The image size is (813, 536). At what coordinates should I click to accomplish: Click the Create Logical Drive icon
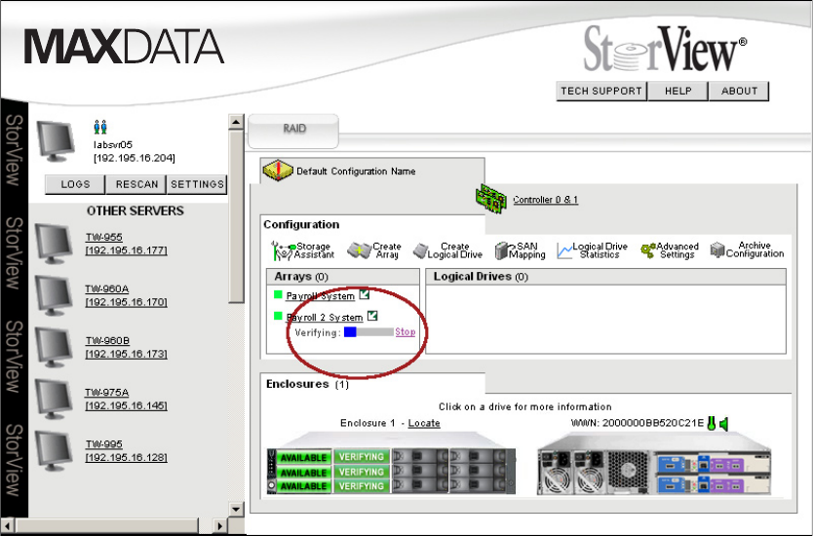click(x=420, y=250)
